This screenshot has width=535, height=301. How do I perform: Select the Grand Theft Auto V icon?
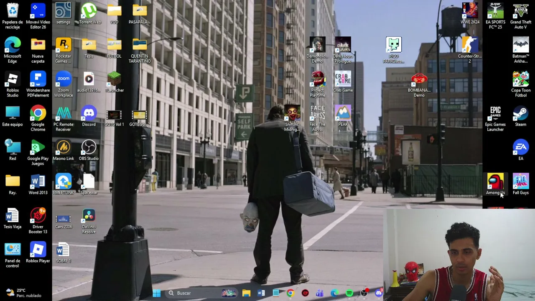pos(521,16)
